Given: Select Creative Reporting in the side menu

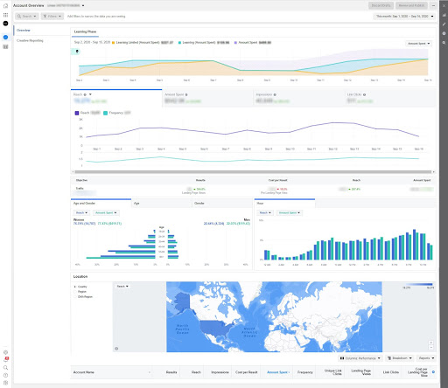Looking at the screenshot, I should pyautogui.click(x=30, y=40).
